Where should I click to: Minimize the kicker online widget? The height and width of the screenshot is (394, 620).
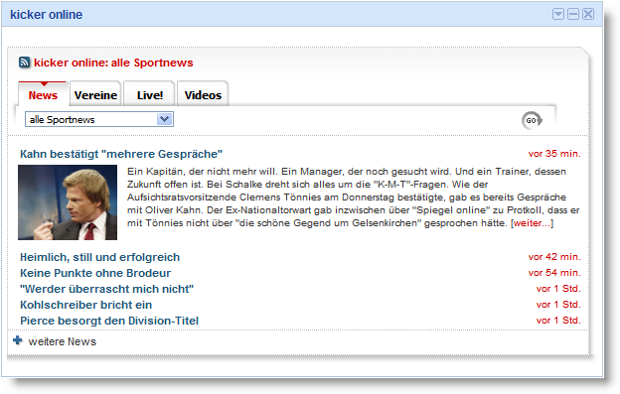(573, 14)
